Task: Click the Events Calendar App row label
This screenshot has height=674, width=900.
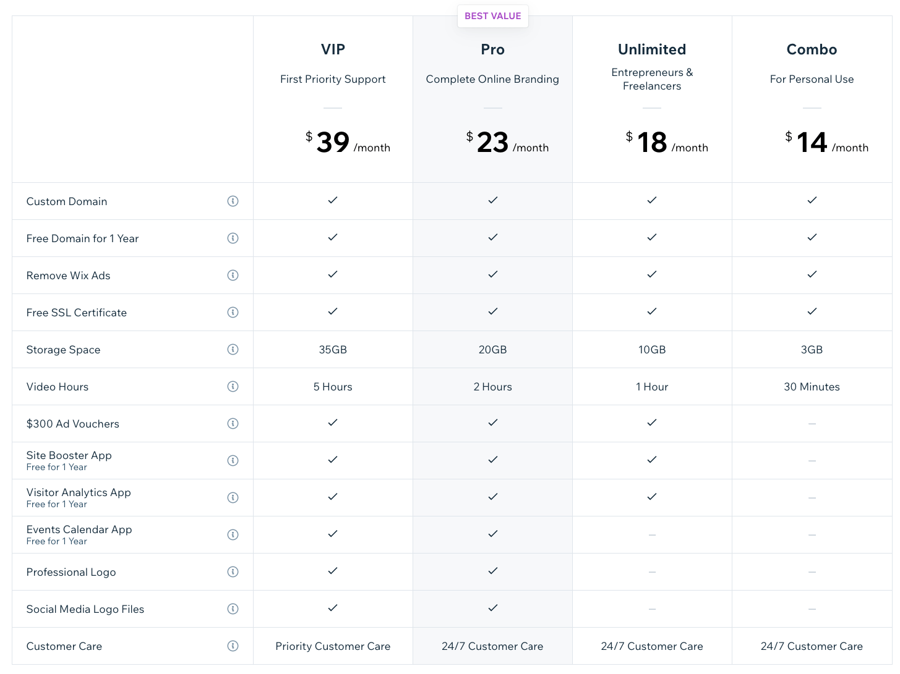Action: (79, 529)
